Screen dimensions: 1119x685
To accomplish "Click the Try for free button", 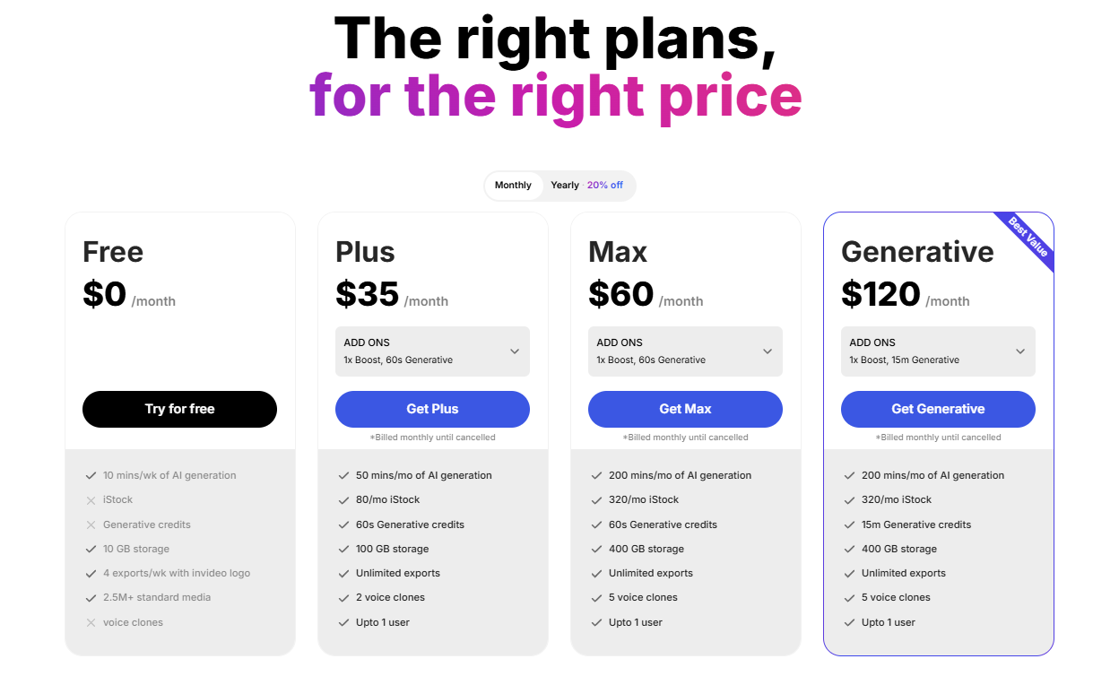I will pos(179,409).
